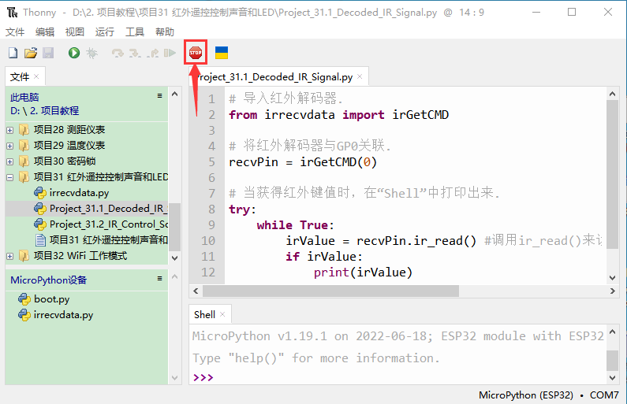Select boot.py on the MicroPython device
The height and width of the screenshot is (404, 627).
pyautogui.click(x=51, y=299)
